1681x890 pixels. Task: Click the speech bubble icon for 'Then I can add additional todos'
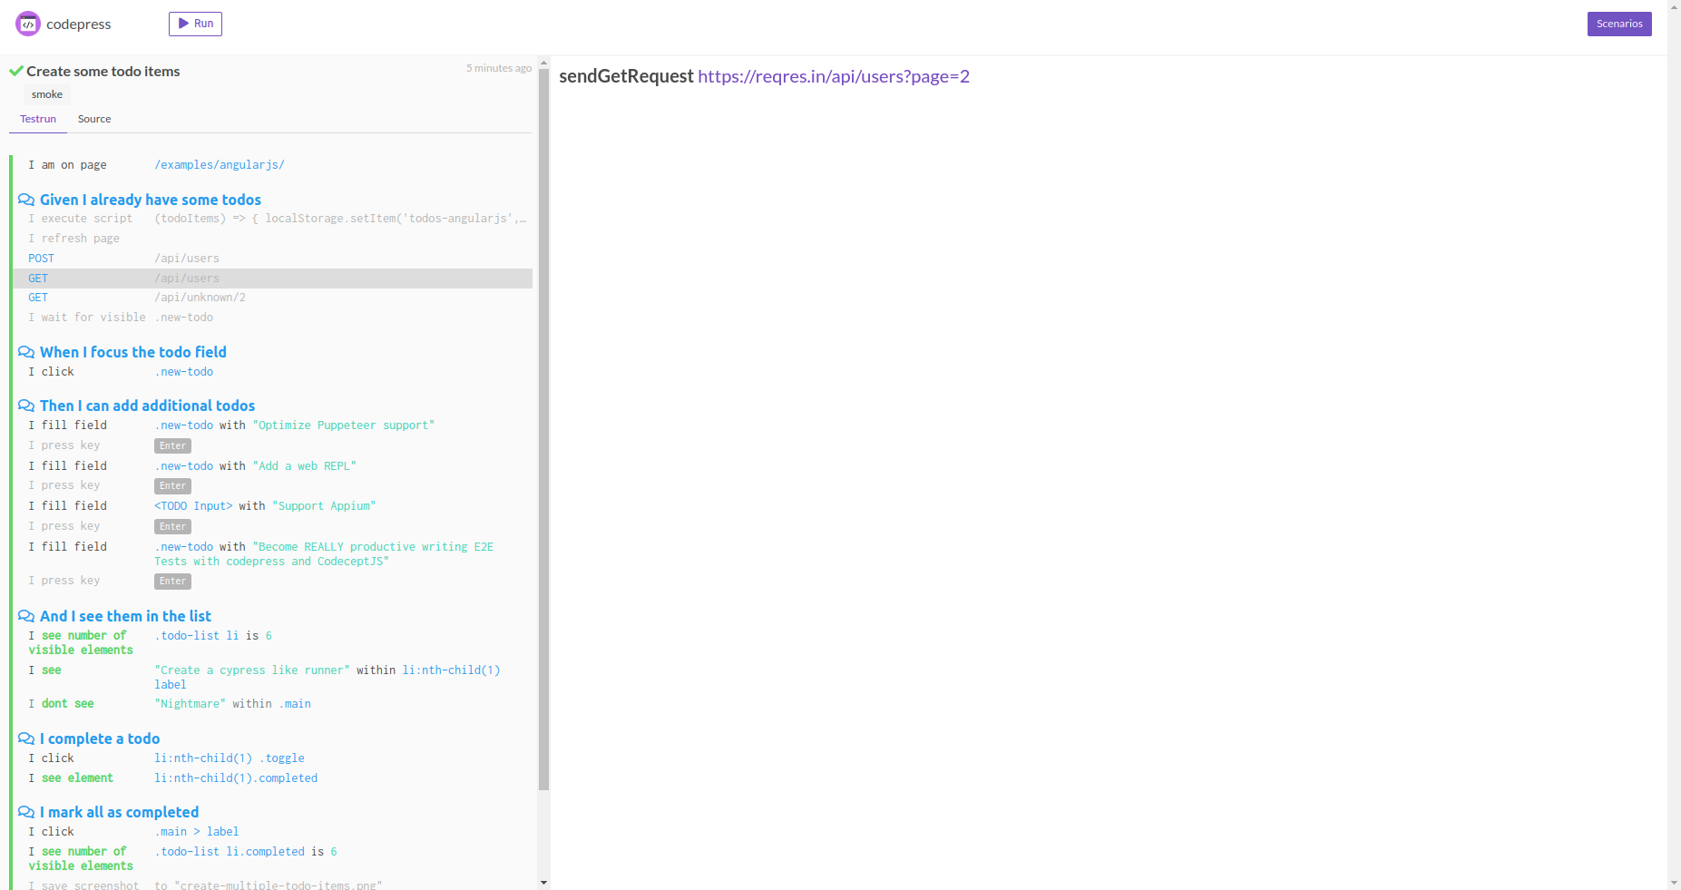26,405
